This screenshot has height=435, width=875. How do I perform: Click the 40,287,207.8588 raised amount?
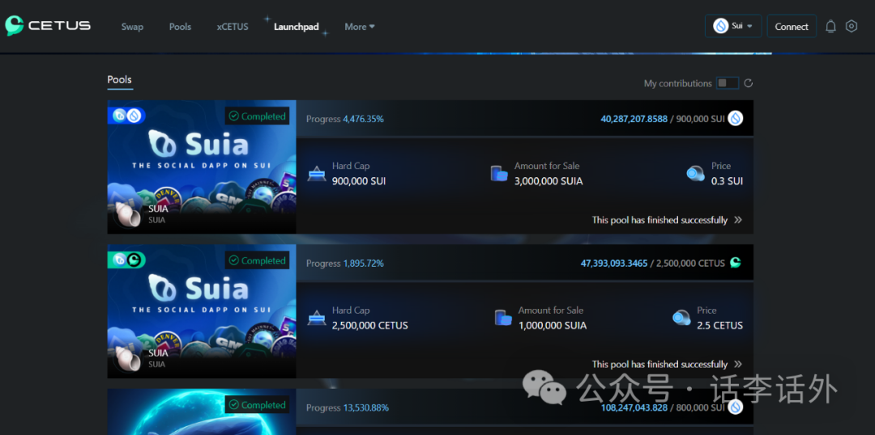click(x=634, y=119)
